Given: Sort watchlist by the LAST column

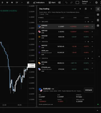Looking at the screenshot, I should point(62,18).
